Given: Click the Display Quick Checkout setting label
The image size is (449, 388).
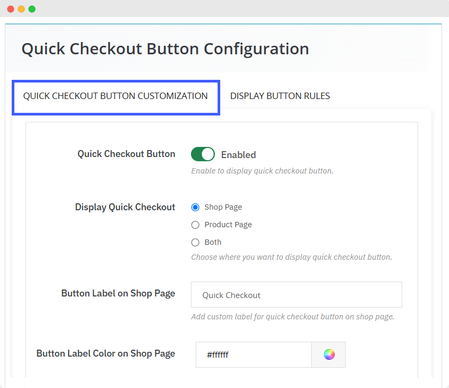Looking at the screenshot, I should point(125,207).
